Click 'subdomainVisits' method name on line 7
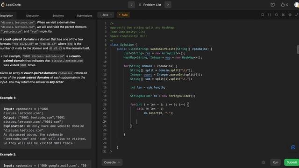The height and width of the screenshot is (168, 299). point(163,49)
